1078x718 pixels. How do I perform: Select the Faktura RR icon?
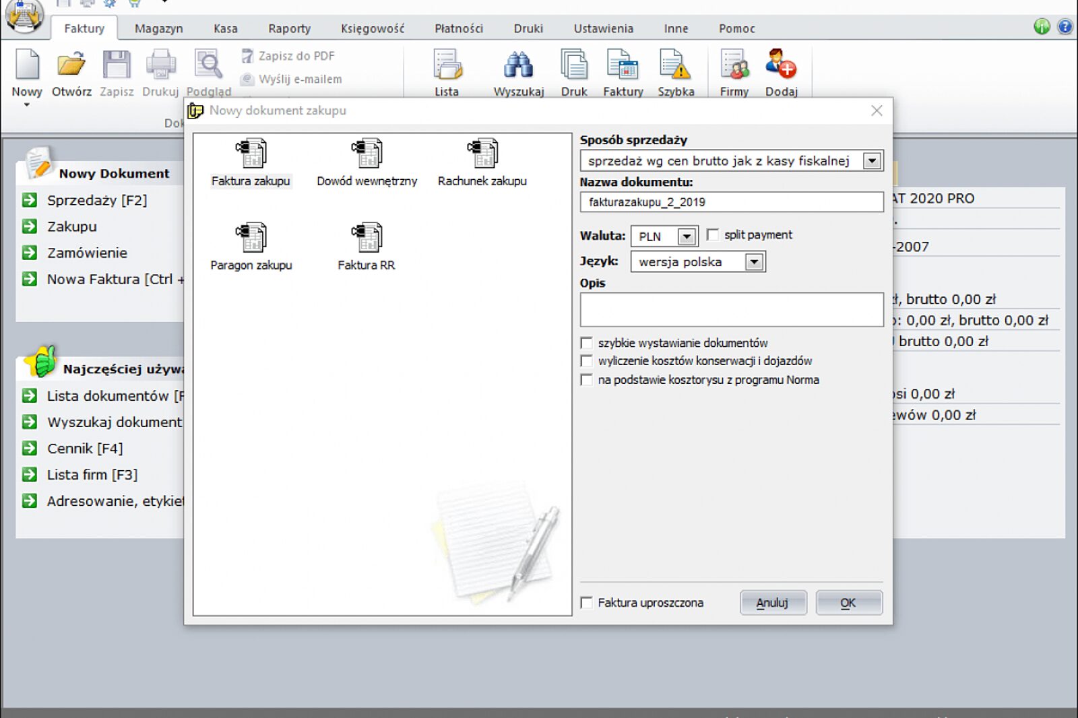click(367, 238)
